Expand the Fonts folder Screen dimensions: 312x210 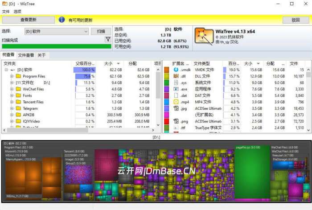12,95
